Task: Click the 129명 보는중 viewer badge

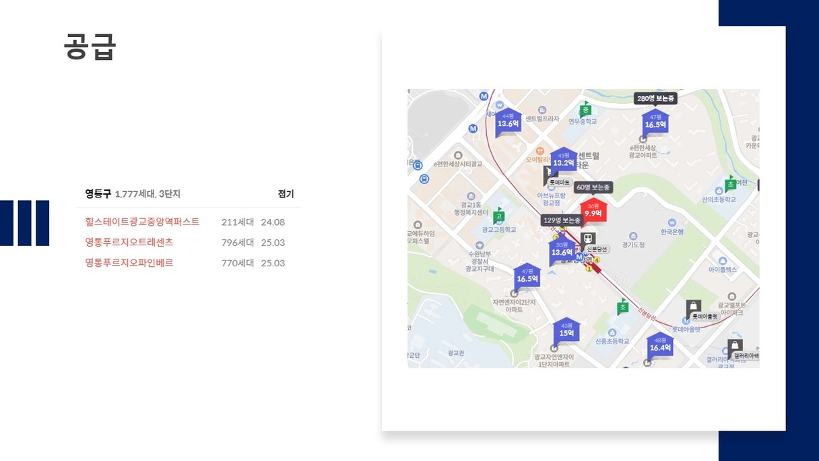Action: [562, 220]
